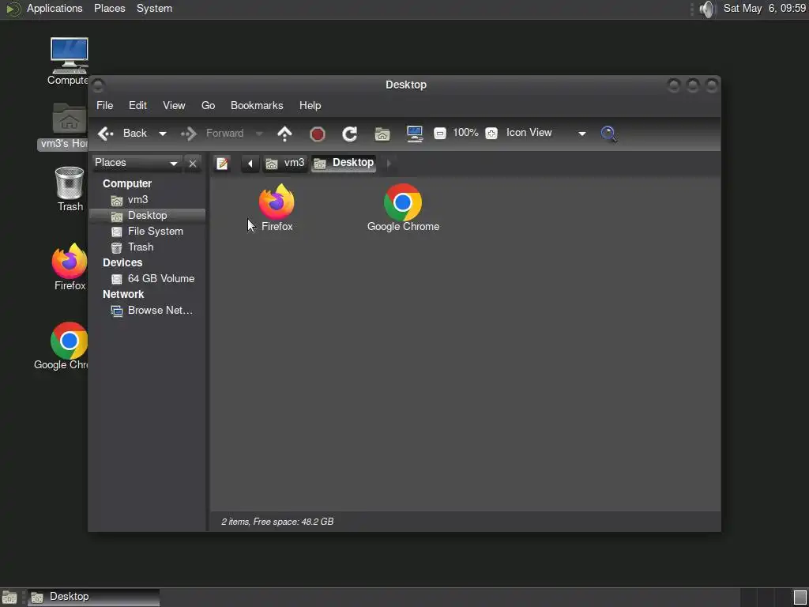Go up to the parent folder
The image size is (809, 607).
point(284,134)
